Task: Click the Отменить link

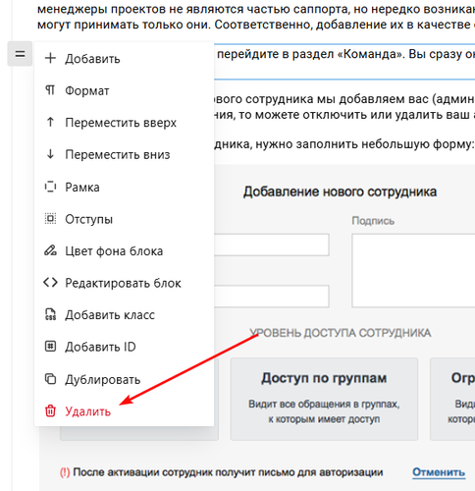Action: (x=439, y=472)
